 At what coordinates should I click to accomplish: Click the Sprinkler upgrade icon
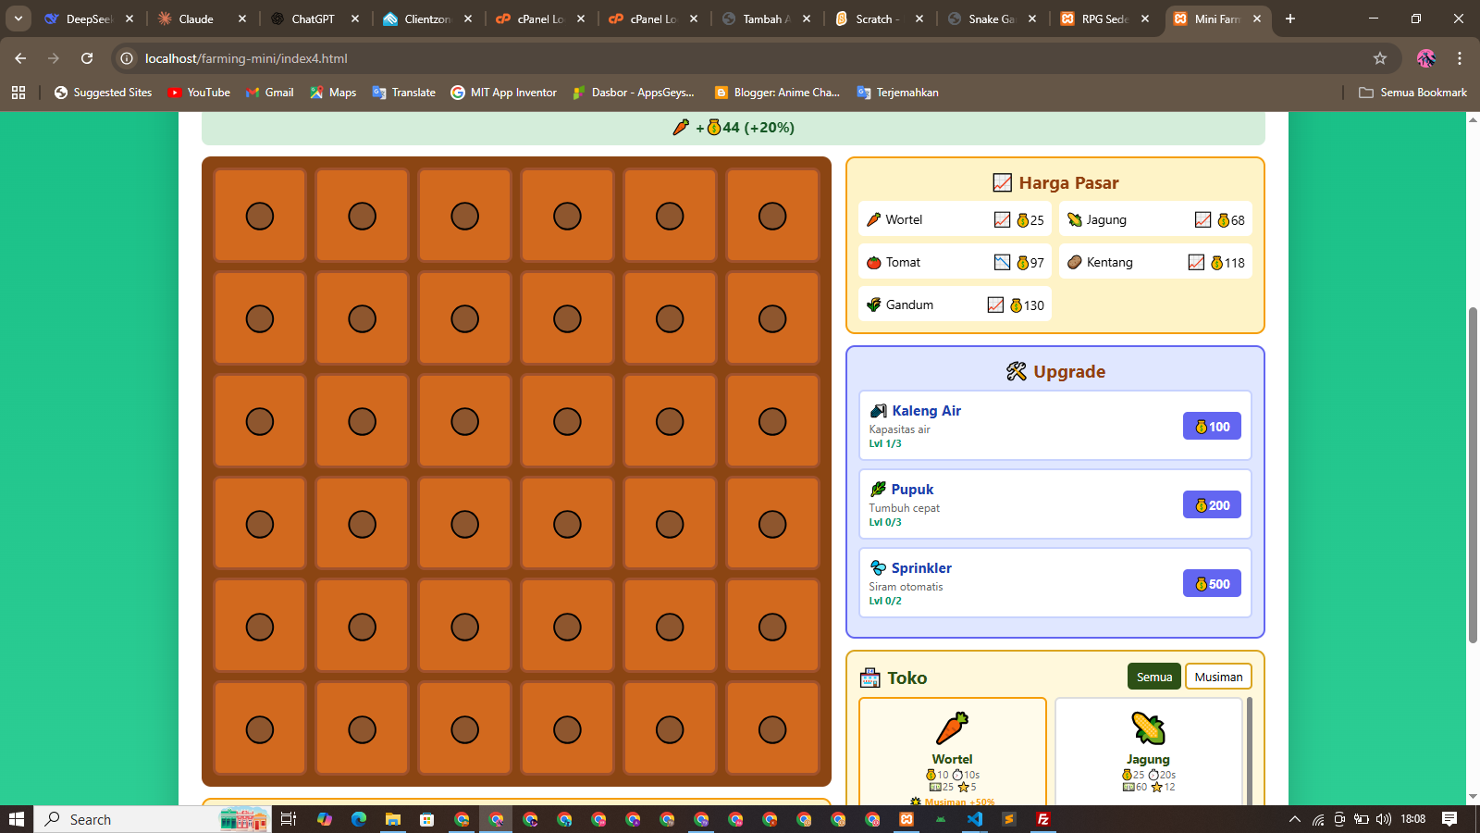tap(879, 568)
